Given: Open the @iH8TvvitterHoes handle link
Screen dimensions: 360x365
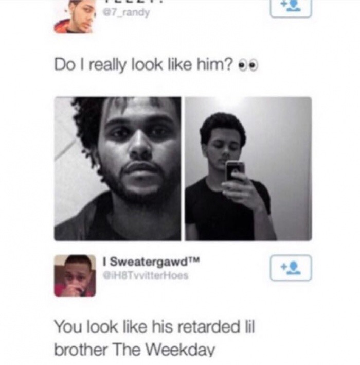Looking at the screenshot, I should (x=146, y=275).
